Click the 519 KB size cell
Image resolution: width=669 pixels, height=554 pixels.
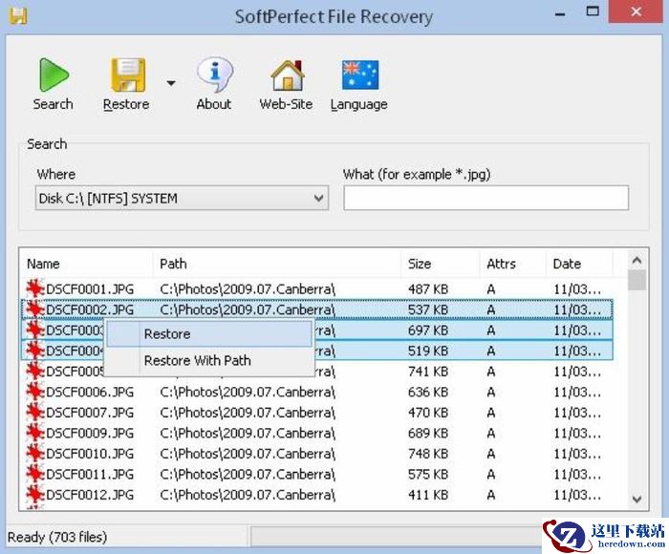(428, 351)
